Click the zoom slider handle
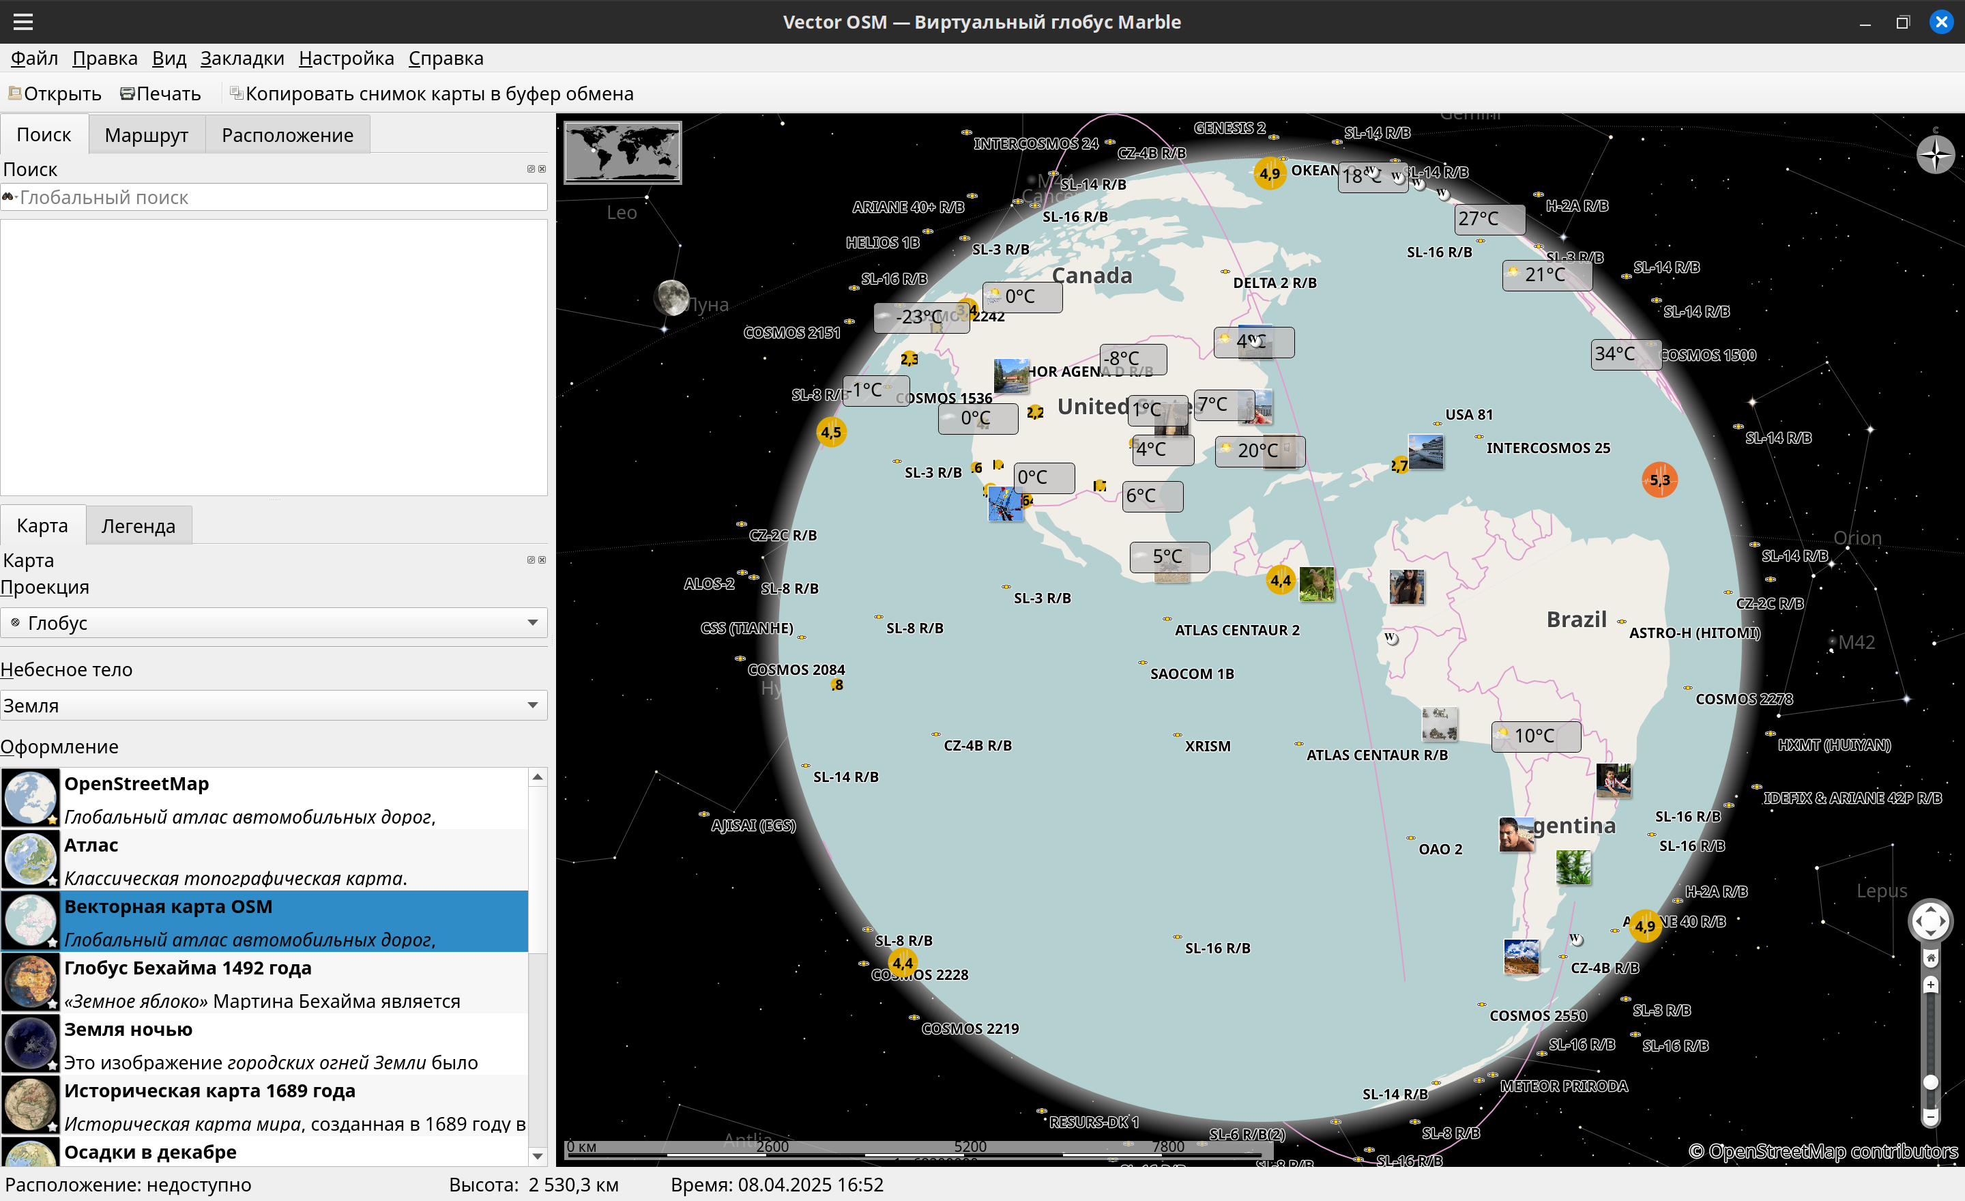 [1930, 1082]
